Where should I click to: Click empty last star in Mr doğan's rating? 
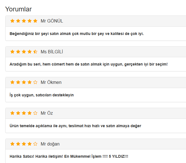[x=35, y=144]
